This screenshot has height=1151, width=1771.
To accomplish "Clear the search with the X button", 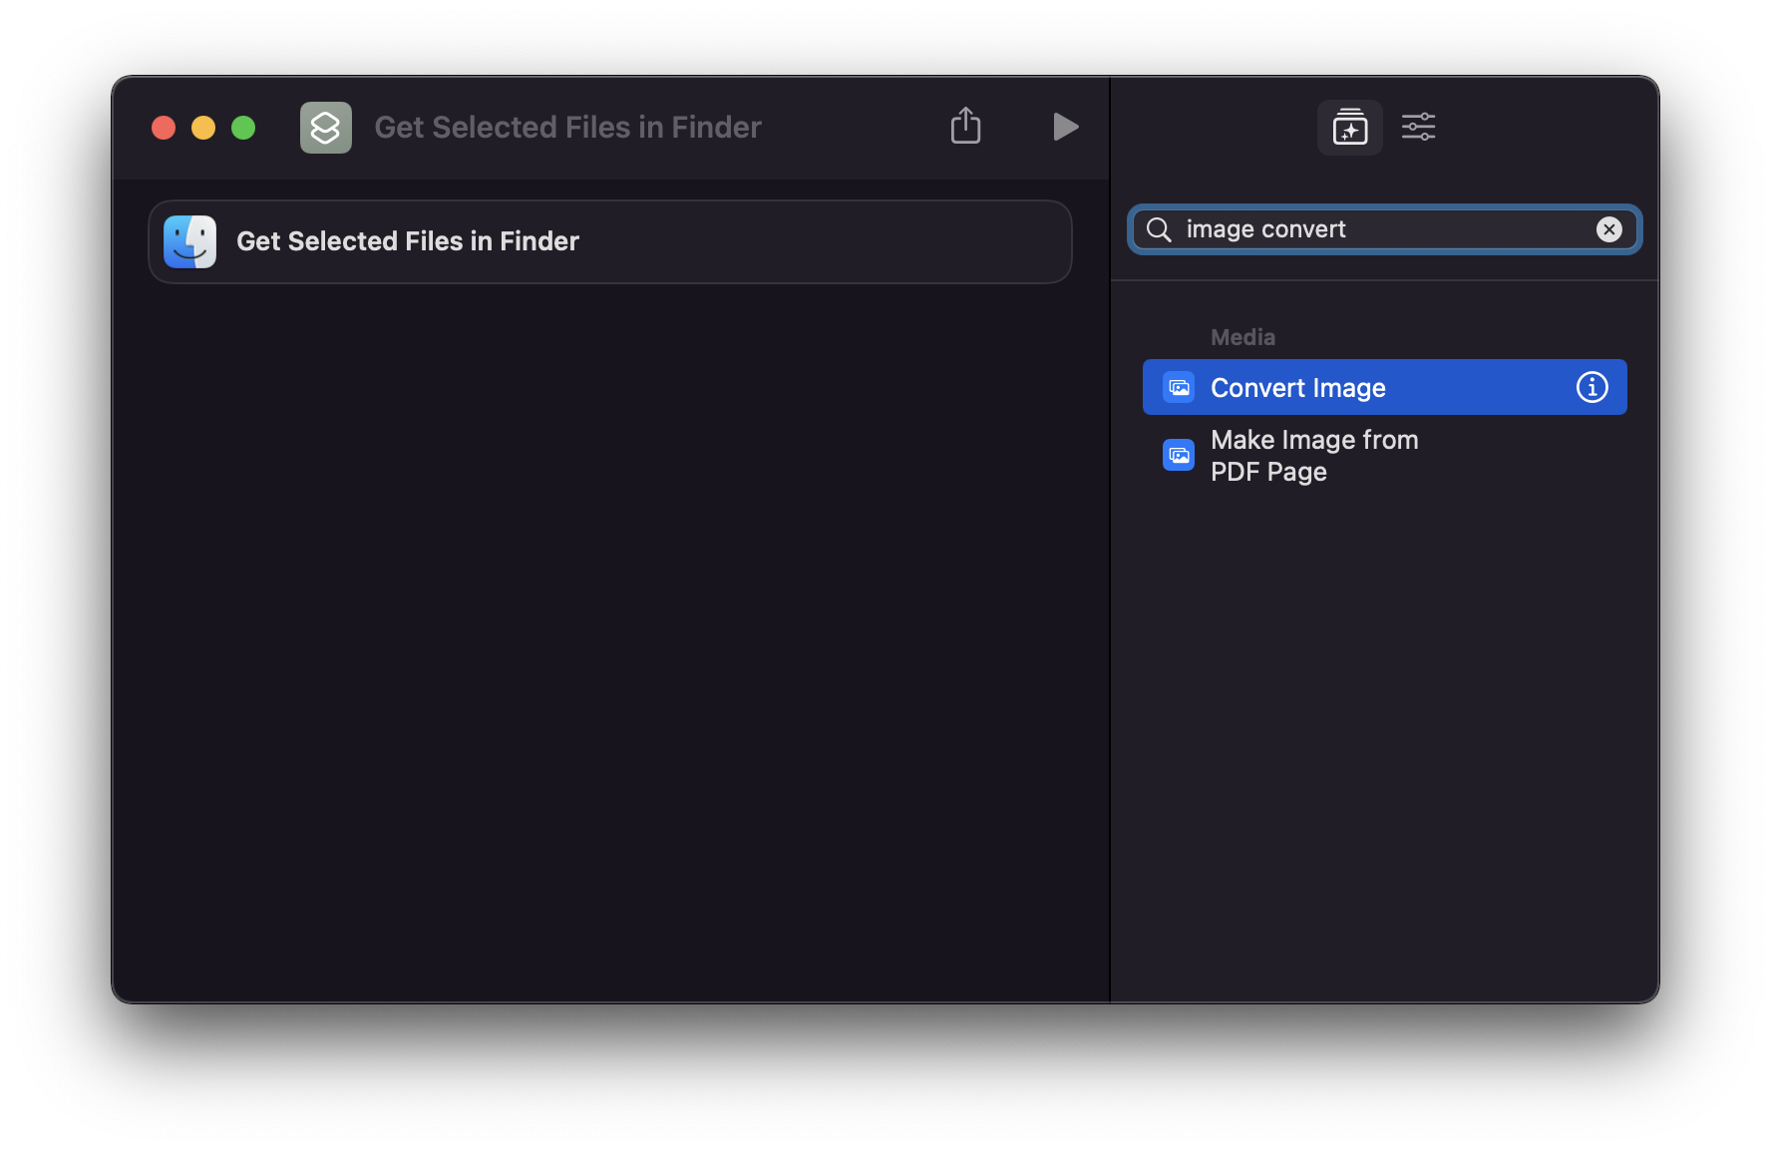I will click(x=1607, y=229).
